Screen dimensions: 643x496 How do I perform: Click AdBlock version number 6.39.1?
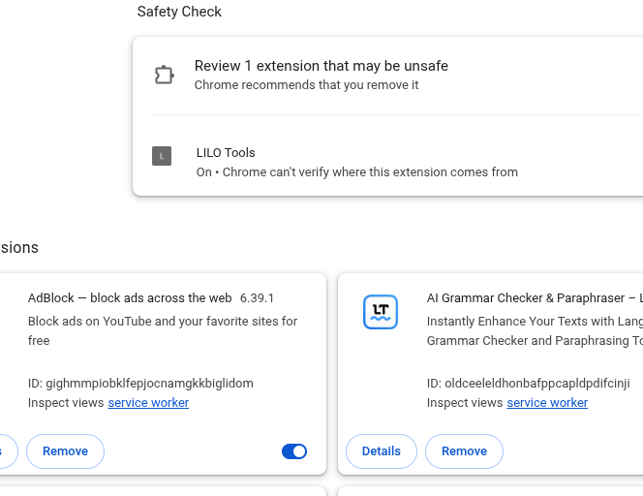(257, 298)
